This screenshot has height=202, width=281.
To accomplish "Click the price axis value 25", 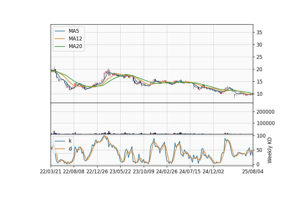I will click(x=259, y=57).
